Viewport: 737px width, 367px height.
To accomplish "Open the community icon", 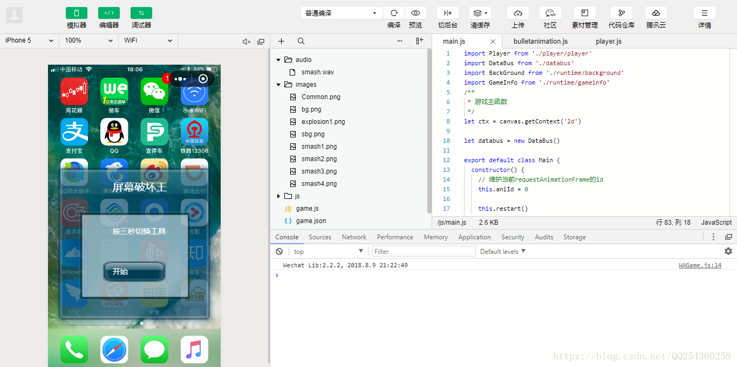I will pyautogui.click(x=550, y=13).
